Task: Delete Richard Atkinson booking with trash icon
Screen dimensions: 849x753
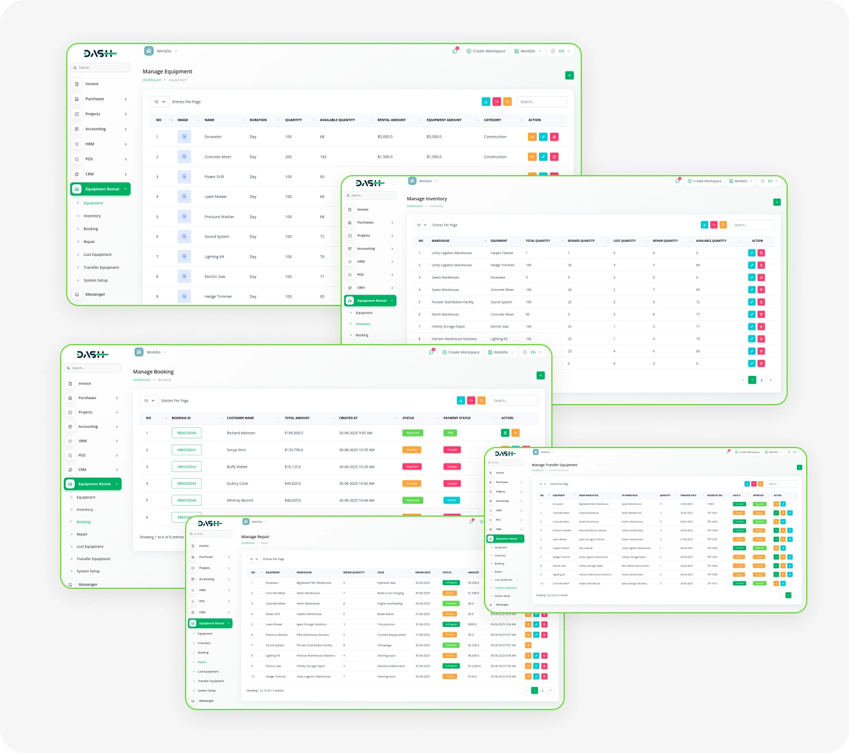Action: tap(505, 433)
